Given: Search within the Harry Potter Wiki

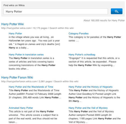Looking at the screenshot, I should point(61,28).
